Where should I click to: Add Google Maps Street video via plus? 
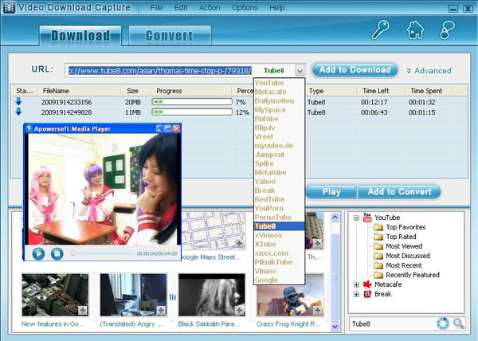click(x=239, y=244)
